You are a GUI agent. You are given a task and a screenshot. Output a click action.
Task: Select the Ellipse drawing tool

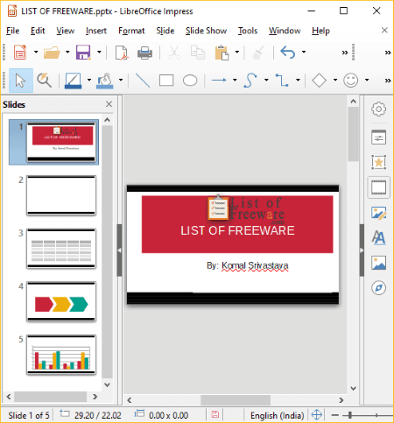point(190,80)
